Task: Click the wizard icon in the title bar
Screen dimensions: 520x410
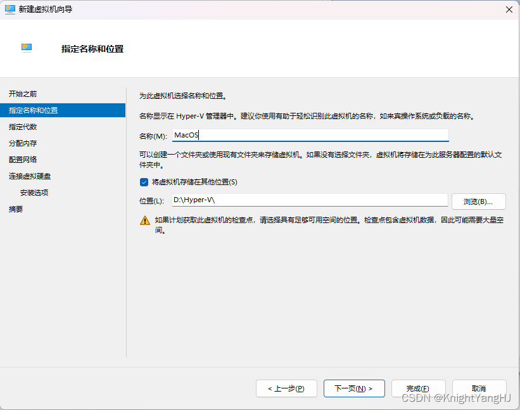Action: (10, 10)
